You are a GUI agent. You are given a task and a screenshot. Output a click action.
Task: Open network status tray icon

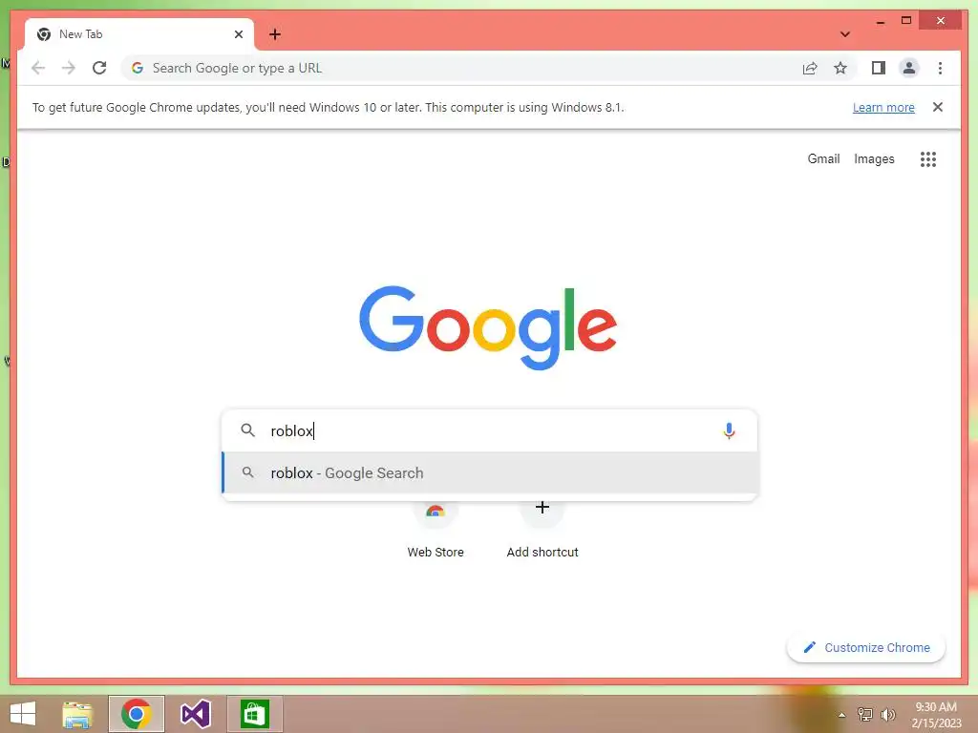pos(865,715)
